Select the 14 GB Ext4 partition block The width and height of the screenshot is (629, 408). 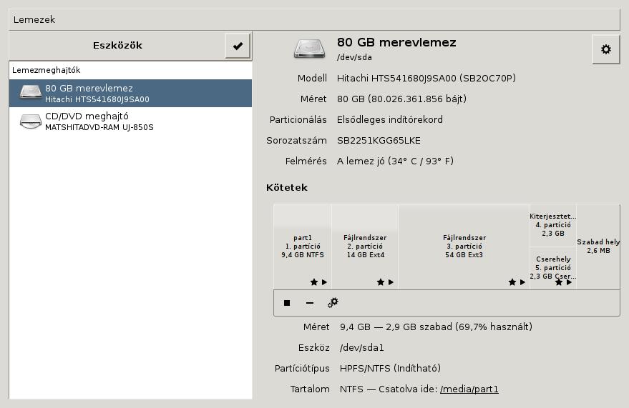(x=365, y=246)
